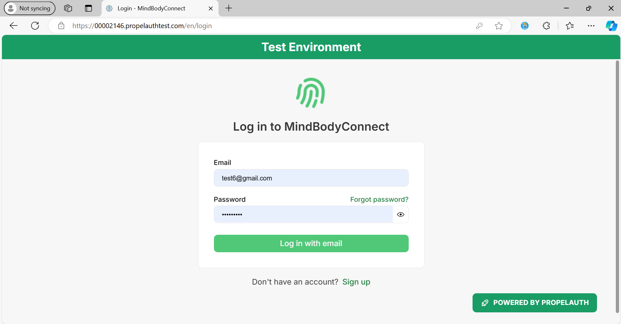The width and height of the screenshot is (621, 324).
Task: Click the fingerprint logo
Action: [310, 93]
